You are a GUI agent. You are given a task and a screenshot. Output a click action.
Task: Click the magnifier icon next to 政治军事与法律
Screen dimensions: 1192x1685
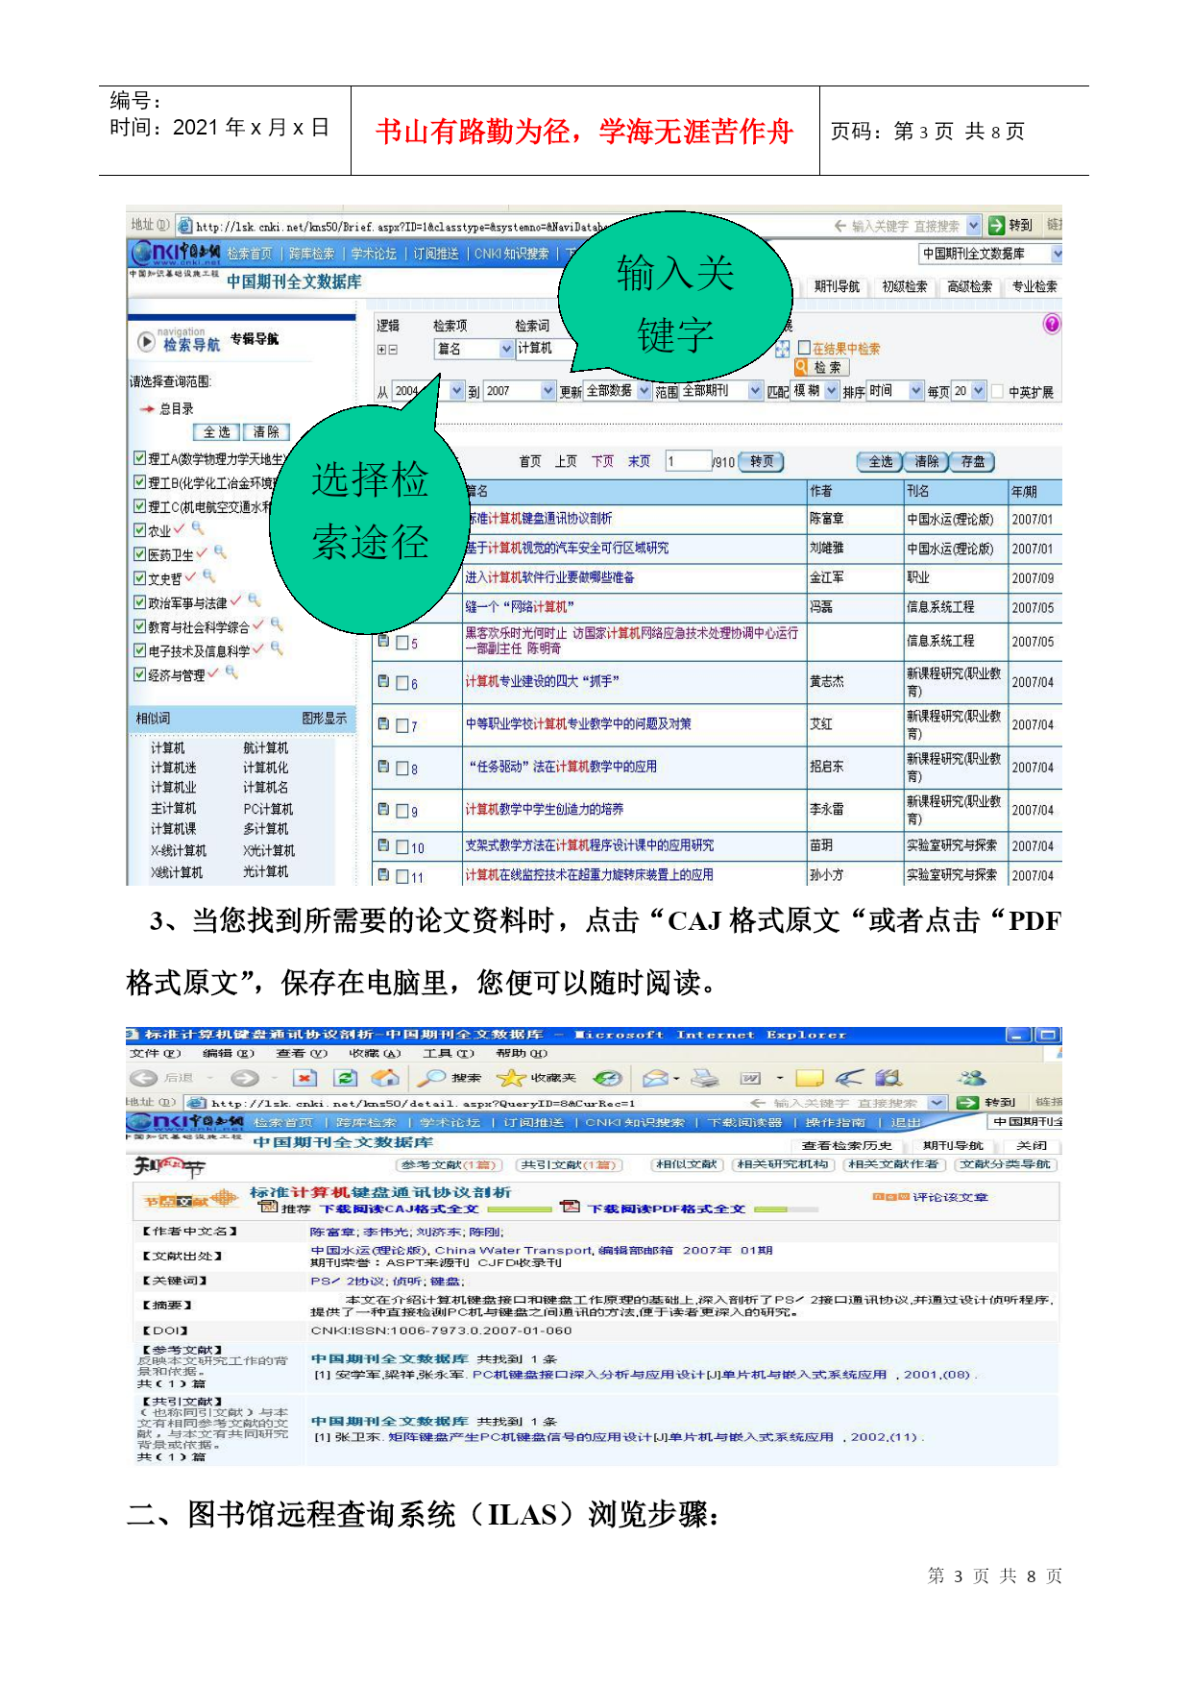255,600
